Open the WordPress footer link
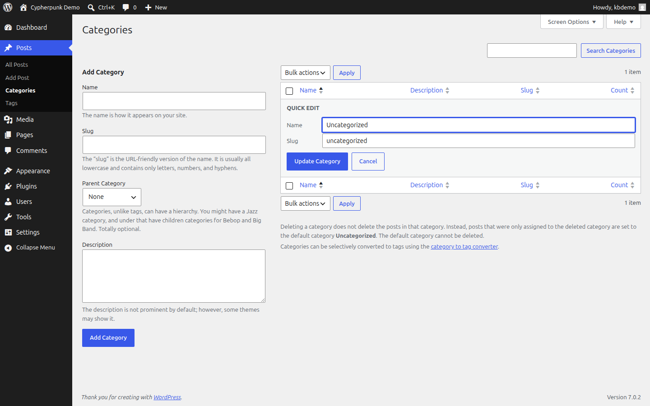Viewport: 650px width, 406px height. tap(167, 397)
